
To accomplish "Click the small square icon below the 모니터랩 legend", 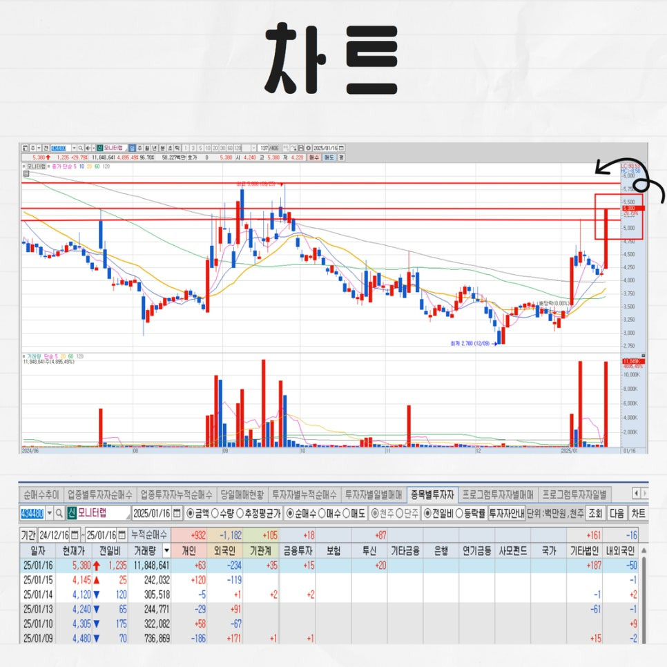I will pos(26,173).
